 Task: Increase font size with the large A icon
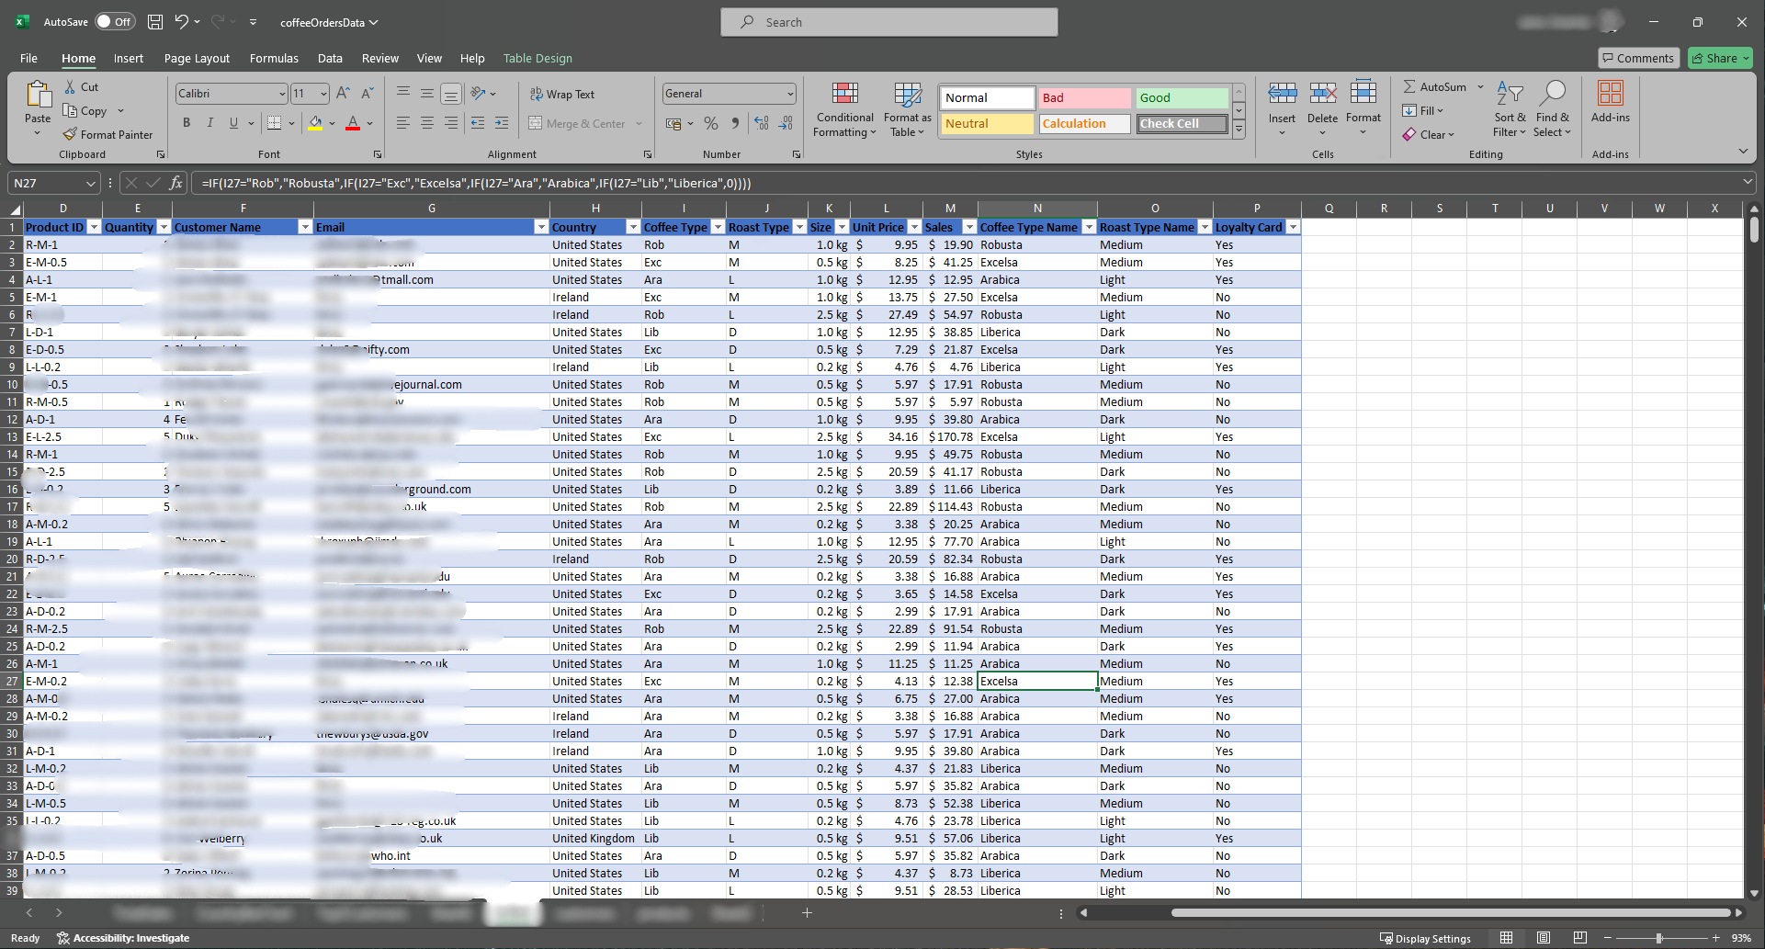pyautogui.click(x=343, y=93)
